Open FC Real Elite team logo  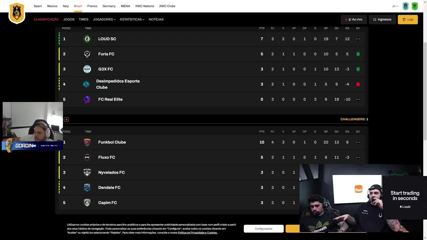(x=87, y=99)
